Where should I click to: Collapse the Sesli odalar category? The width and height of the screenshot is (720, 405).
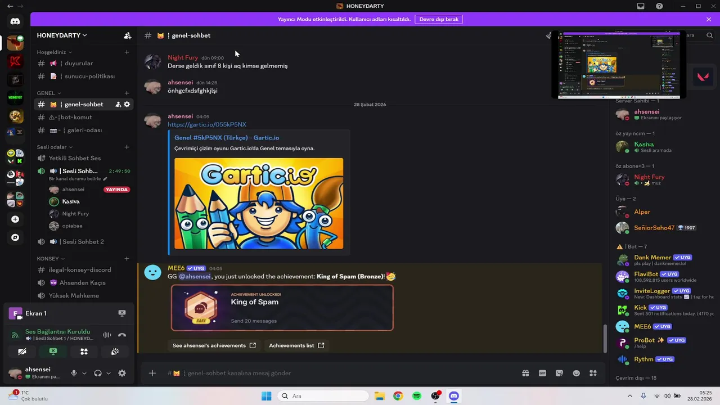click(x=55, y=147)
